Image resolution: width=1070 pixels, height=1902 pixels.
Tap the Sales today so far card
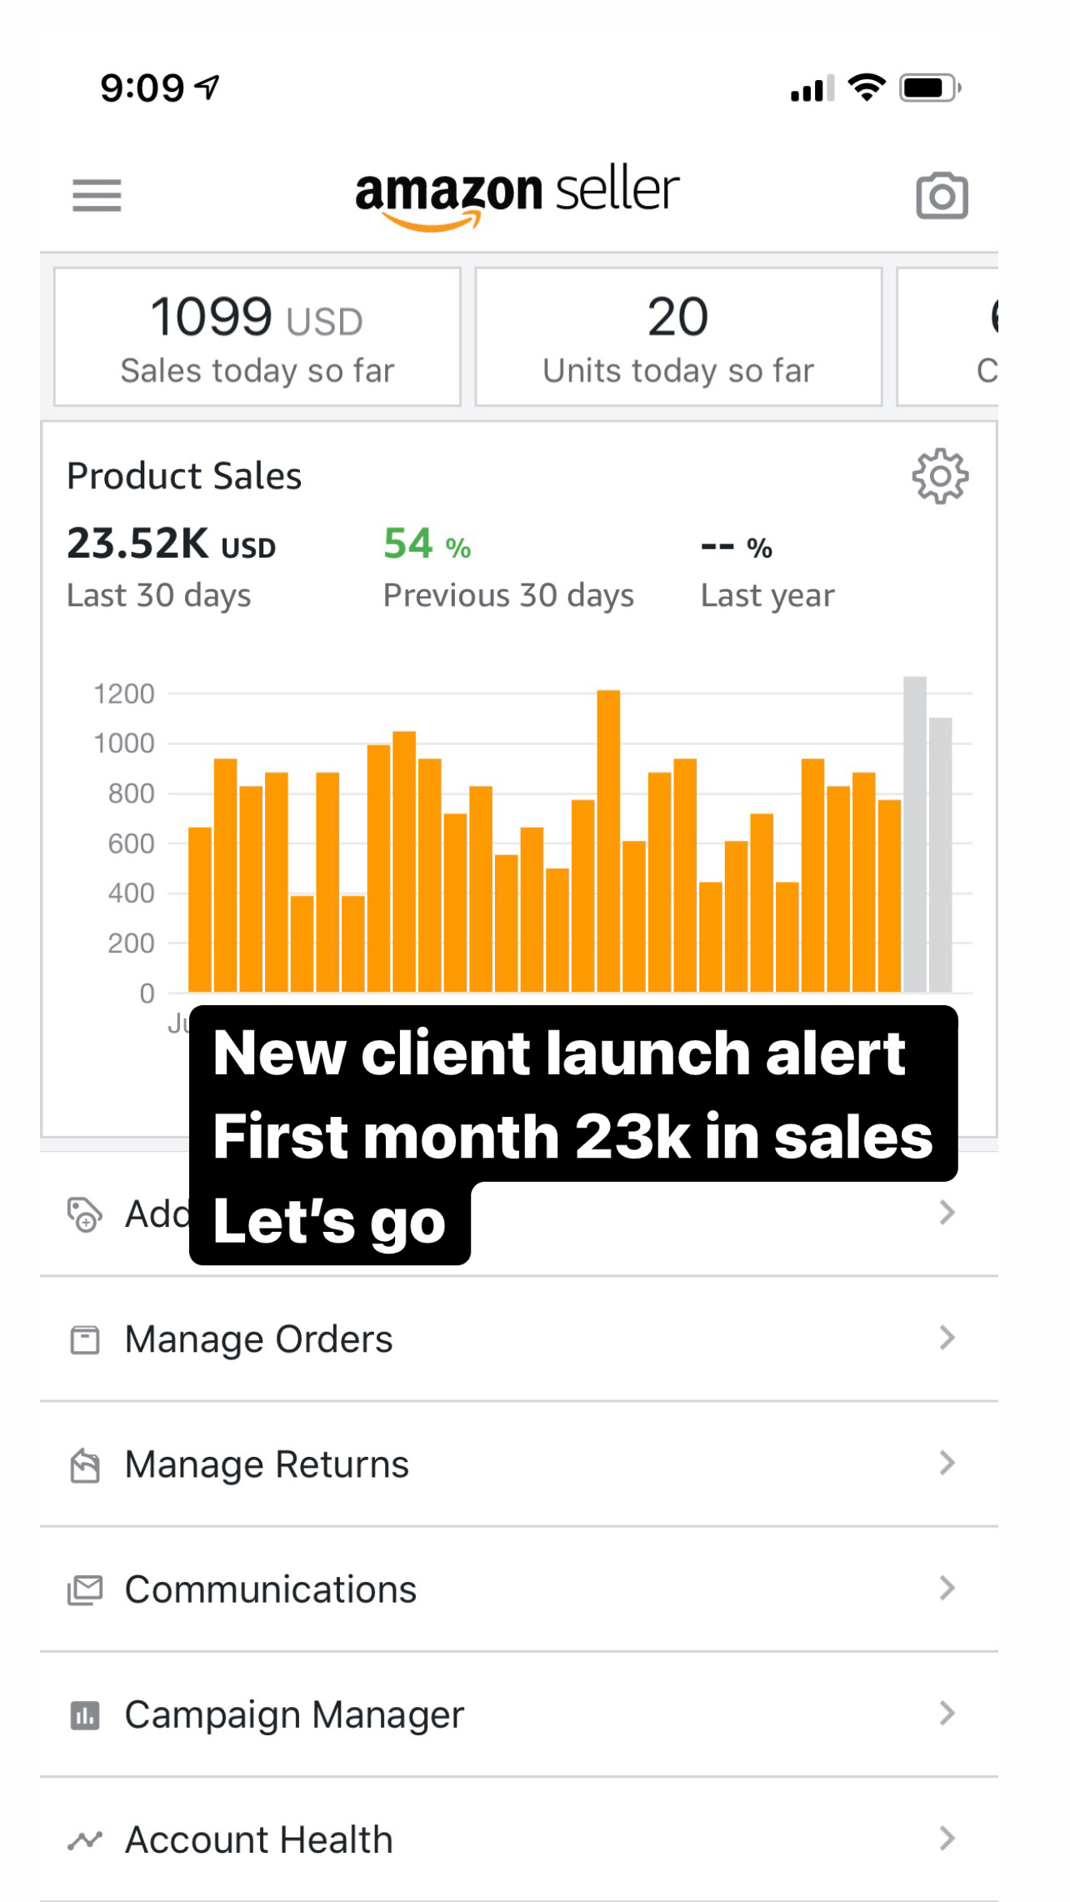click(257, 337)
